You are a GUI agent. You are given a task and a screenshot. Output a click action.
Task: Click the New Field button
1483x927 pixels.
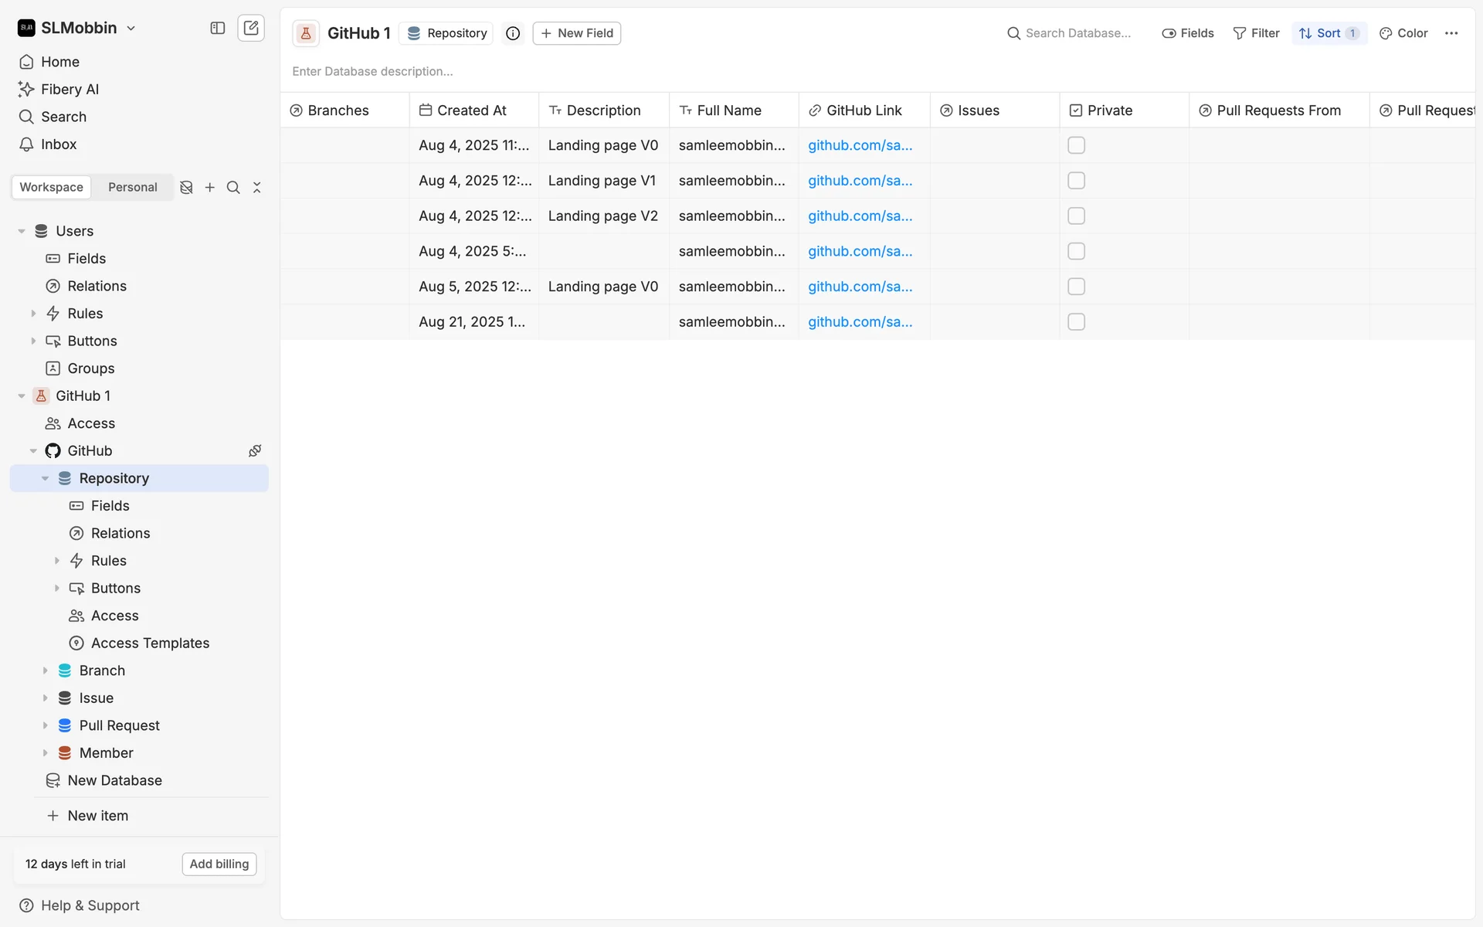tap(576, 33)
